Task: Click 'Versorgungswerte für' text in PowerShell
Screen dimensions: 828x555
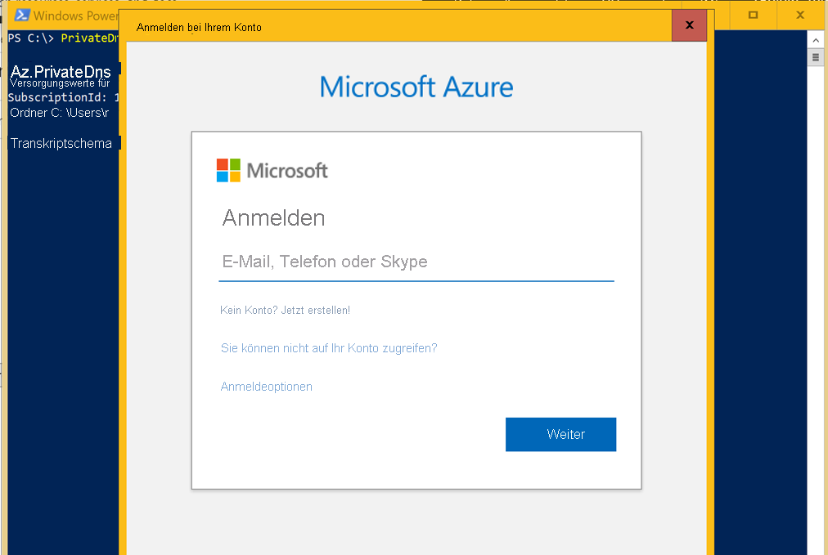Action: [60, 83]
